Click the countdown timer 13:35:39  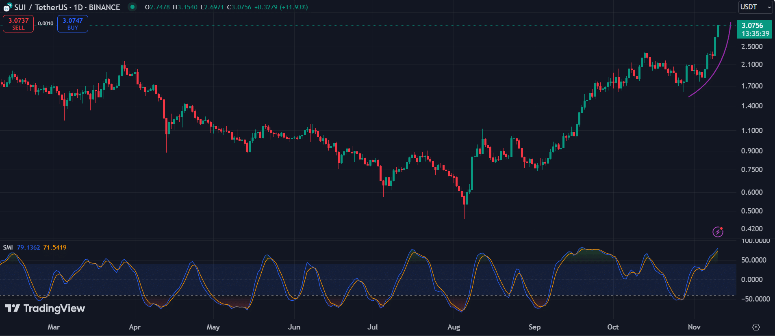(755, 34)
